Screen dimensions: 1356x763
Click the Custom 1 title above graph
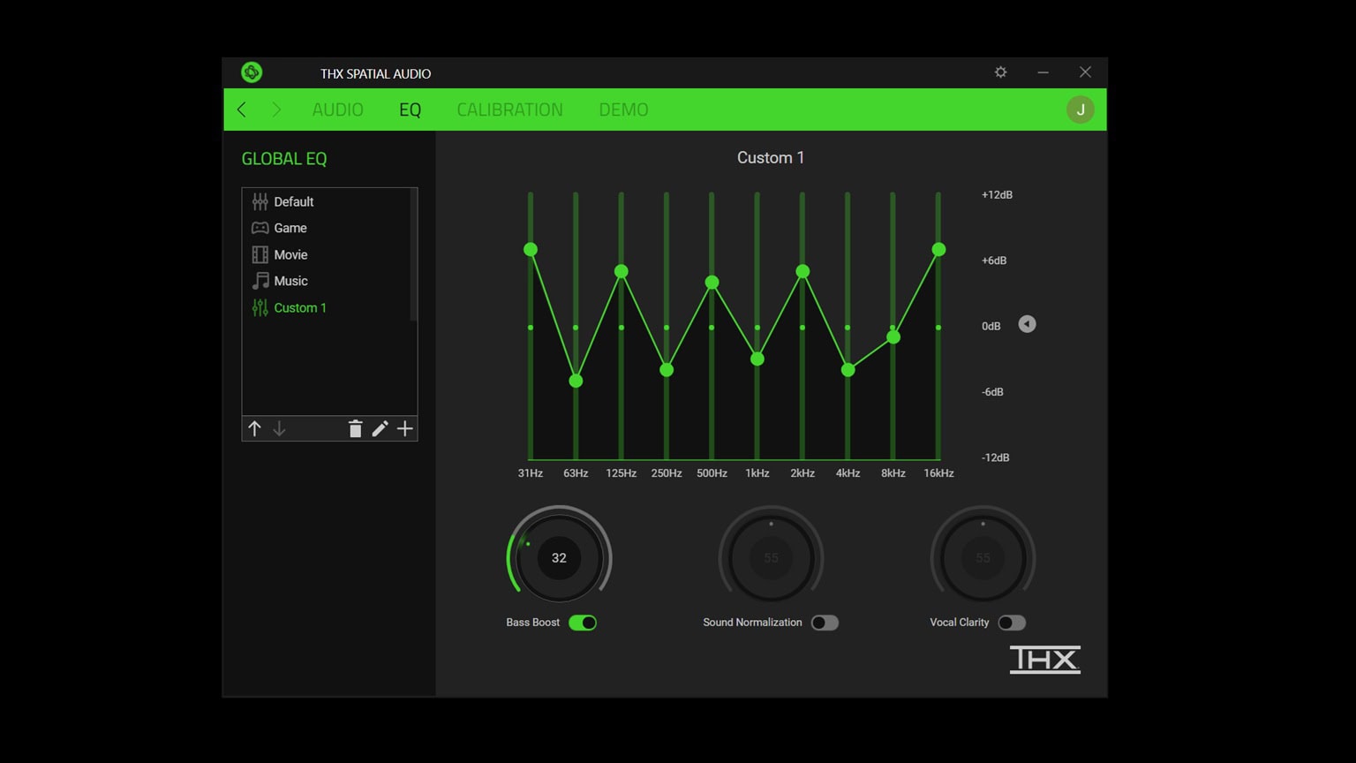(x=771, y=157)
